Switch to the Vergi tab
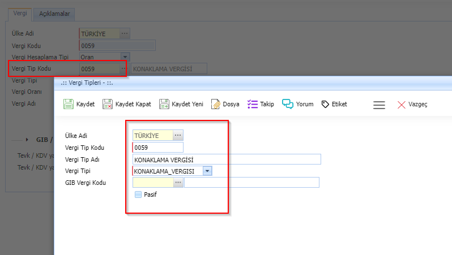 click(20, 14)
